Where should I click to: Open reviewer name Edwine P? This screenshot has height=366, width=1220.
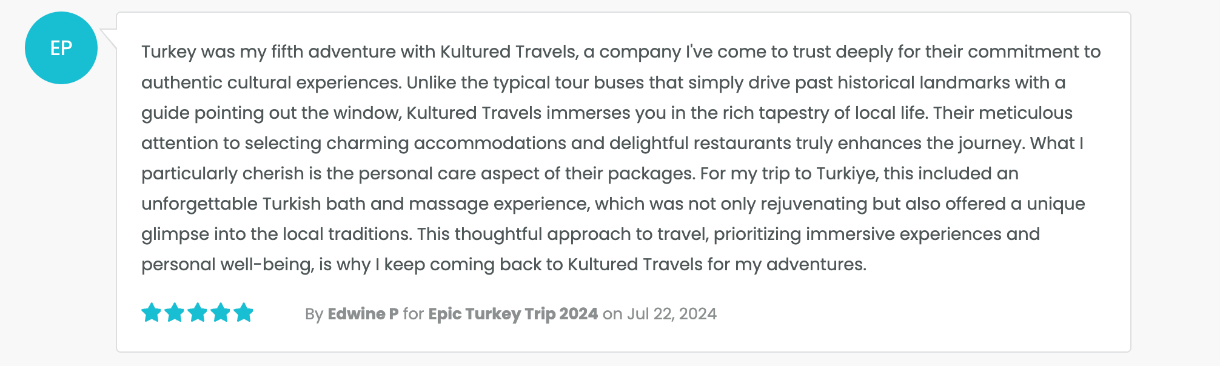tap(363, 314)
